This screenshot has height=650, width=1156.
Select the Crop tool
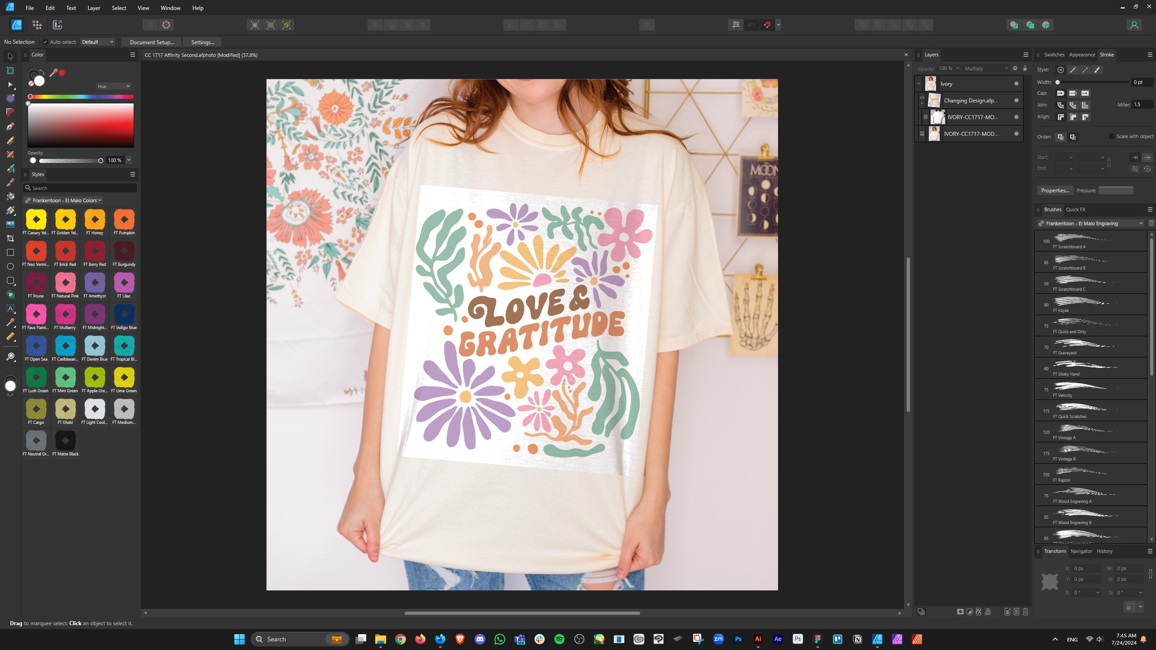tap(10, 238)
